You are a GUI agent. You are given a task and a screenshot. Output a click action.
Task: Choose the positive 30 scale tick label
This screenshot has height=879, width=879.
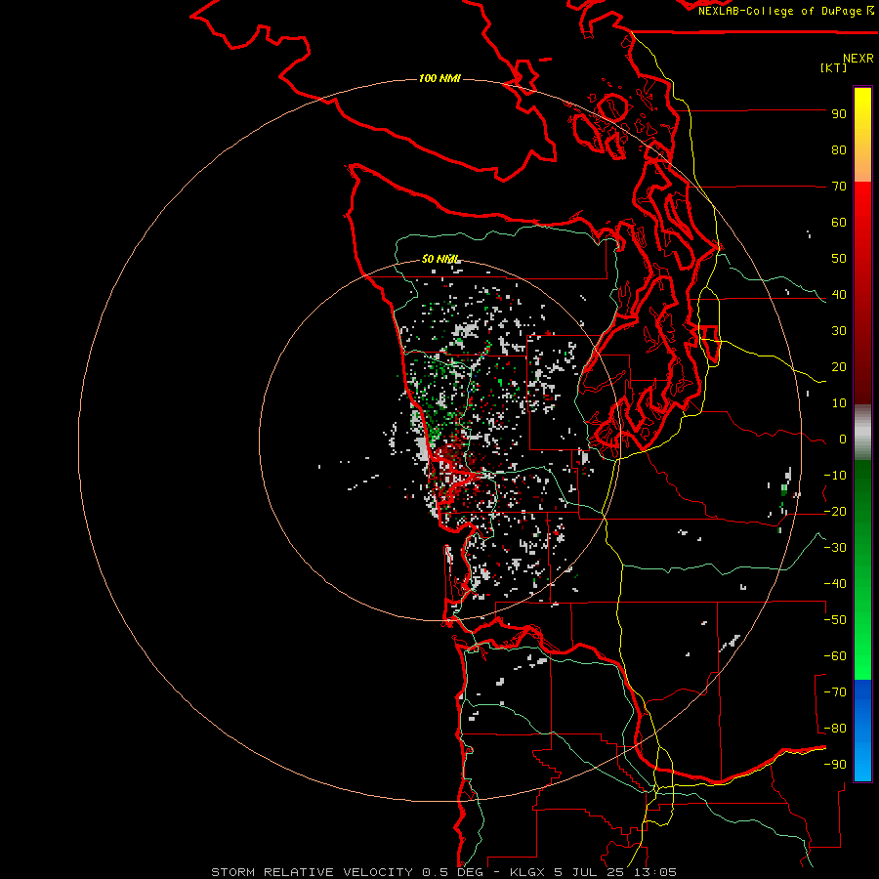click(x=839, y=331)
